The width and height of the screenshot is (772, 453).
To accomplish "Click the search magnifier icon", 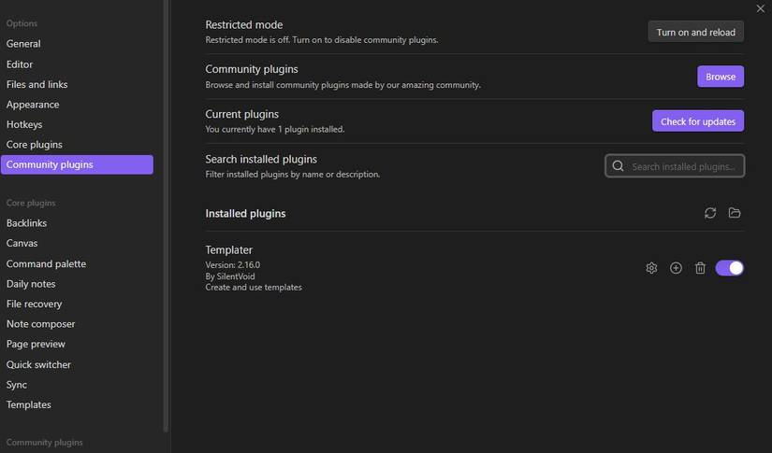I will click(618, 166).
